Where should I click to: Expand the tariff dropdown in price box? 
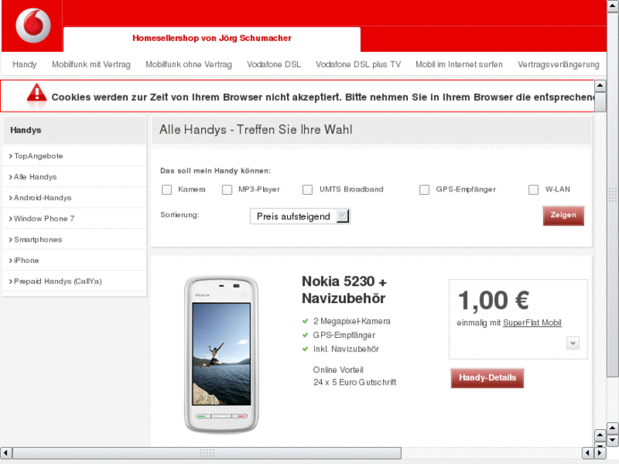572,343
